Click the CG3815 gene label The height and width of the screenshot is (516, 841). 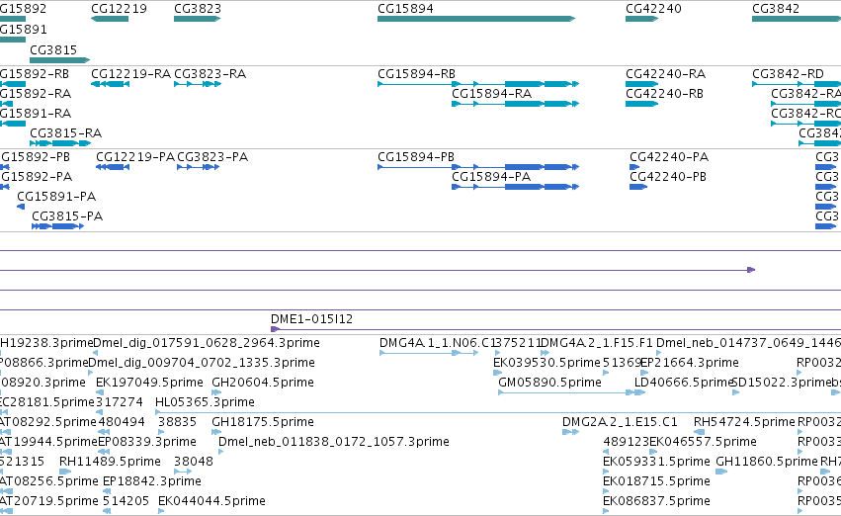tap(53, 49)
